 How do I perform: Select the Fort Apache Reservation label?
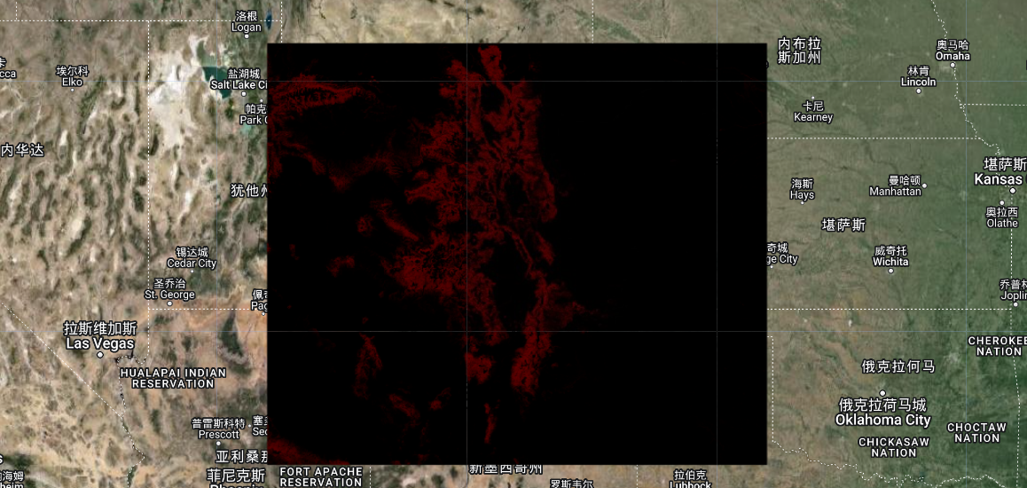321,476
